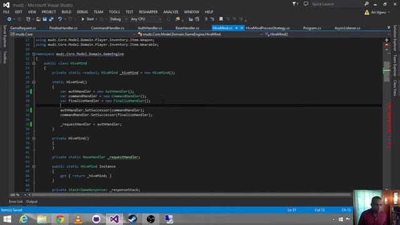This screenshot has width=400, height=225.
Task: Open the FILE menu
Action: pyautogui.click(x=6, y=12)
